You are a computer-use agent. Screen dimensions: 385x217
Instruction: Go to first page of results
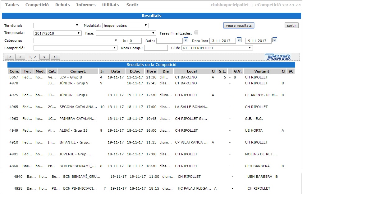pos(9,57)
